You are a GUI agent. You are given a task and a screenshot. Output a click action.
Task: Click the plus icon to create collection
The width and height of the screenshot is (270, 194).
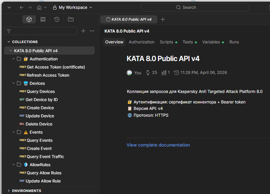(x=83, y=31)
